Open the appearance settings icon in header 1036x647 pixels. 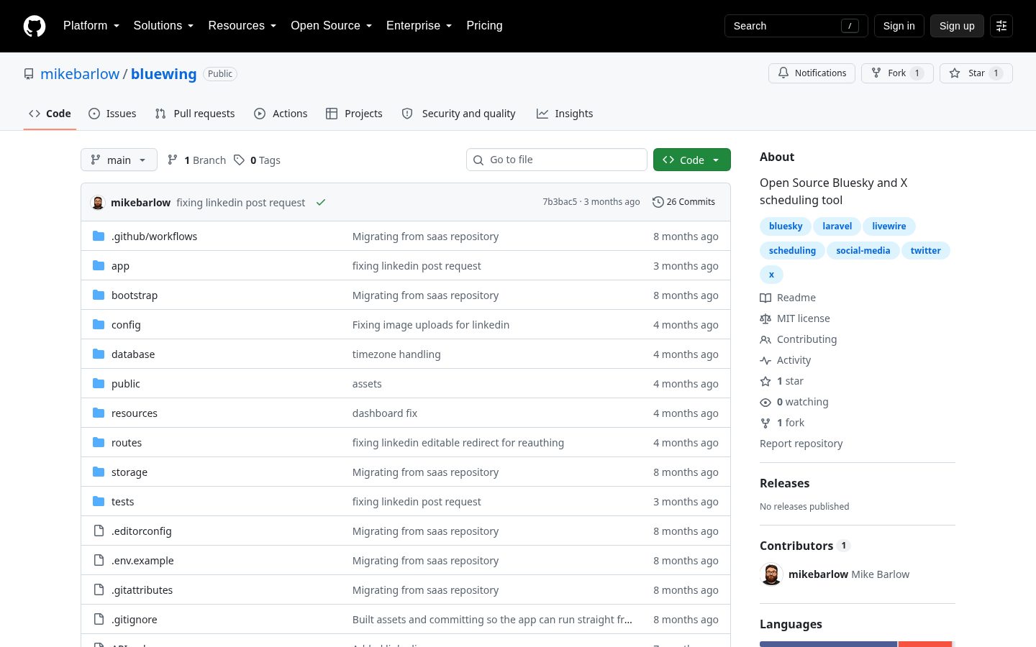pos(1001,26)
